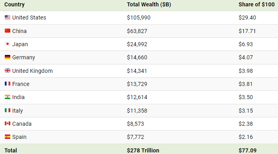Select Spain's $2.16 share value
Image resolution: width=278 pixels, height=154 pixels.
pos(245,137)
